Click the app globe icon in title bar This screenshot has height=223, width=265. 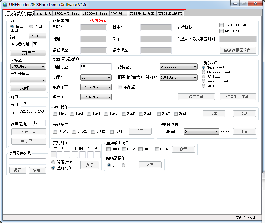5,5
